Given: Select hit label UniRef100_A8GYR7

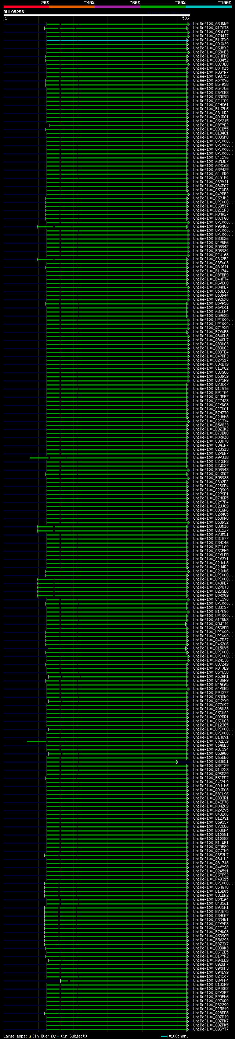Looking at the screenshot, I should [210, 73].
